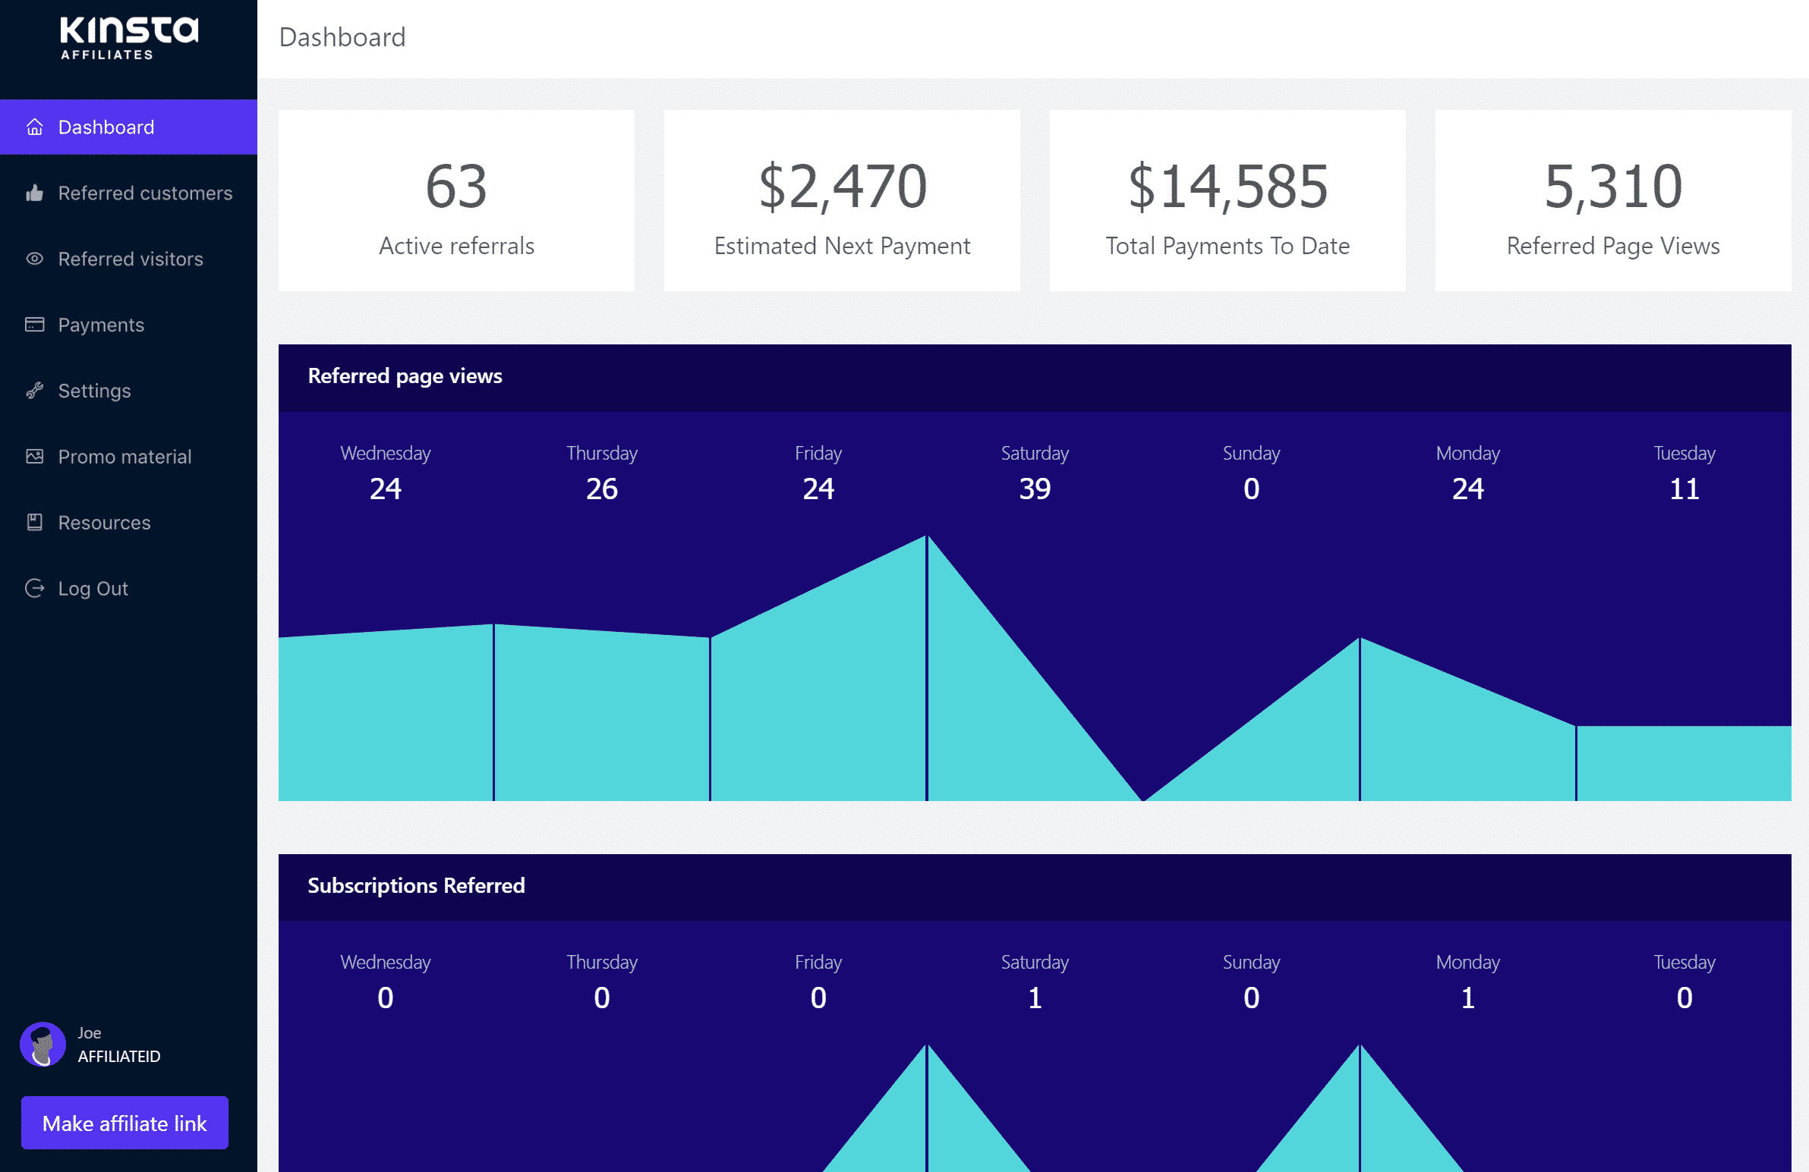The image size is (1809, 1172).
Task: Click the Log Out icon
Action: tap(36, 587)
